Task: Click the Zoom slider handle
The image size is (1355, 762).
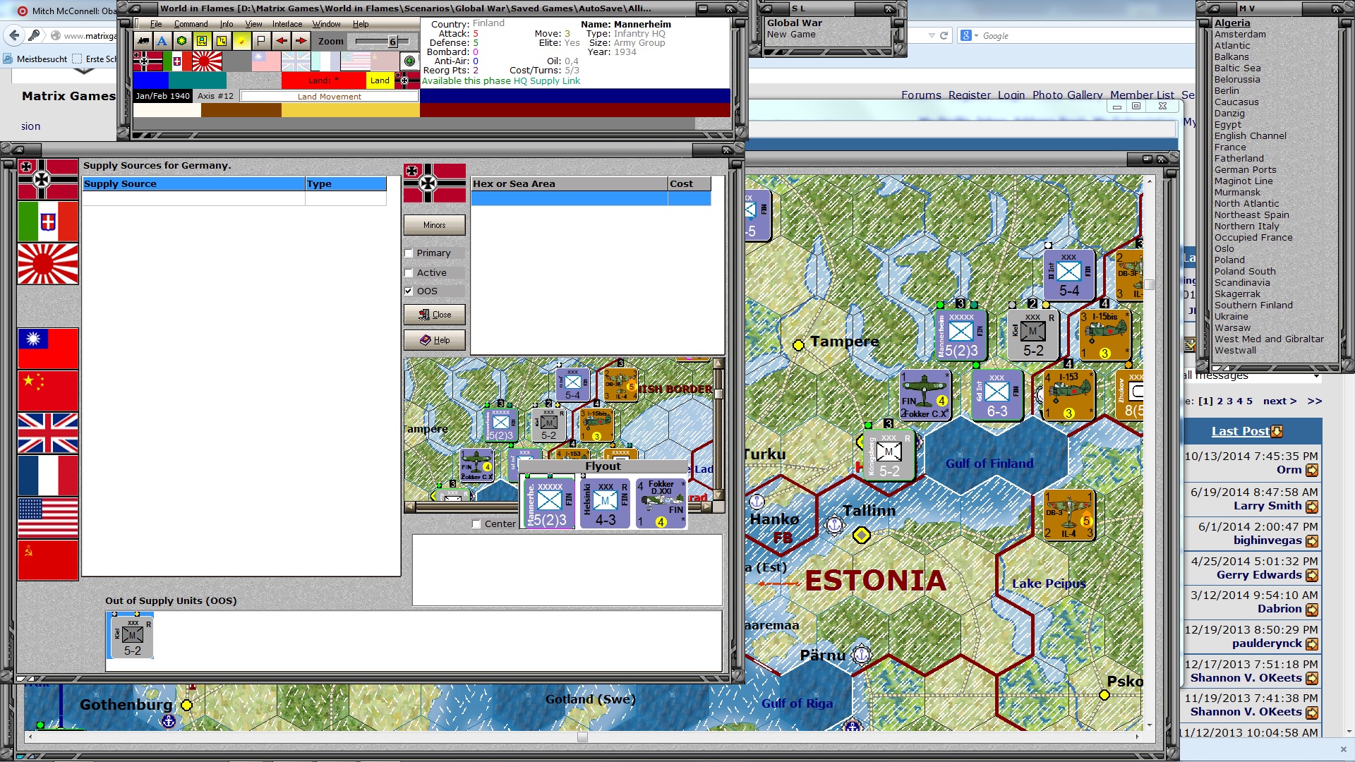Action: point(392,41)
